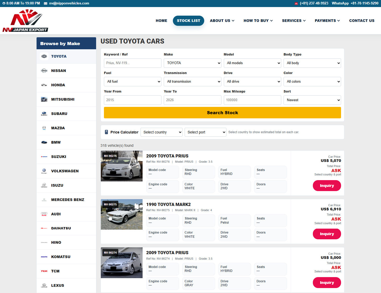381x293 pixels.
Task: Expand the HOW TO BUY menu
Action: [258, 21]
